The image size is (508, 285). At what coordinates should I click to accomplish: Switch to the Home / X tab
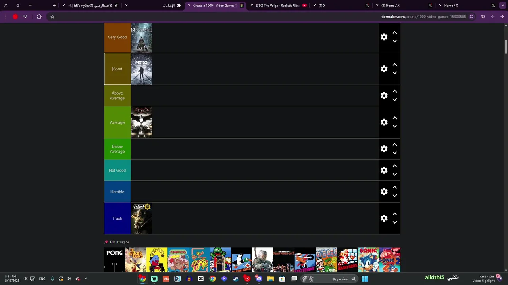point(467,6)
